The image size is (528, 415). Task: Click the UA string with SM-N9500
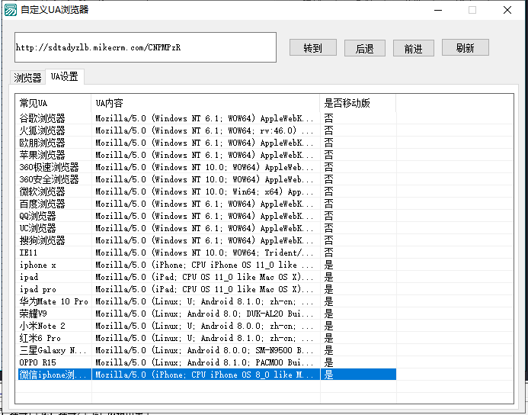point(204,350)
